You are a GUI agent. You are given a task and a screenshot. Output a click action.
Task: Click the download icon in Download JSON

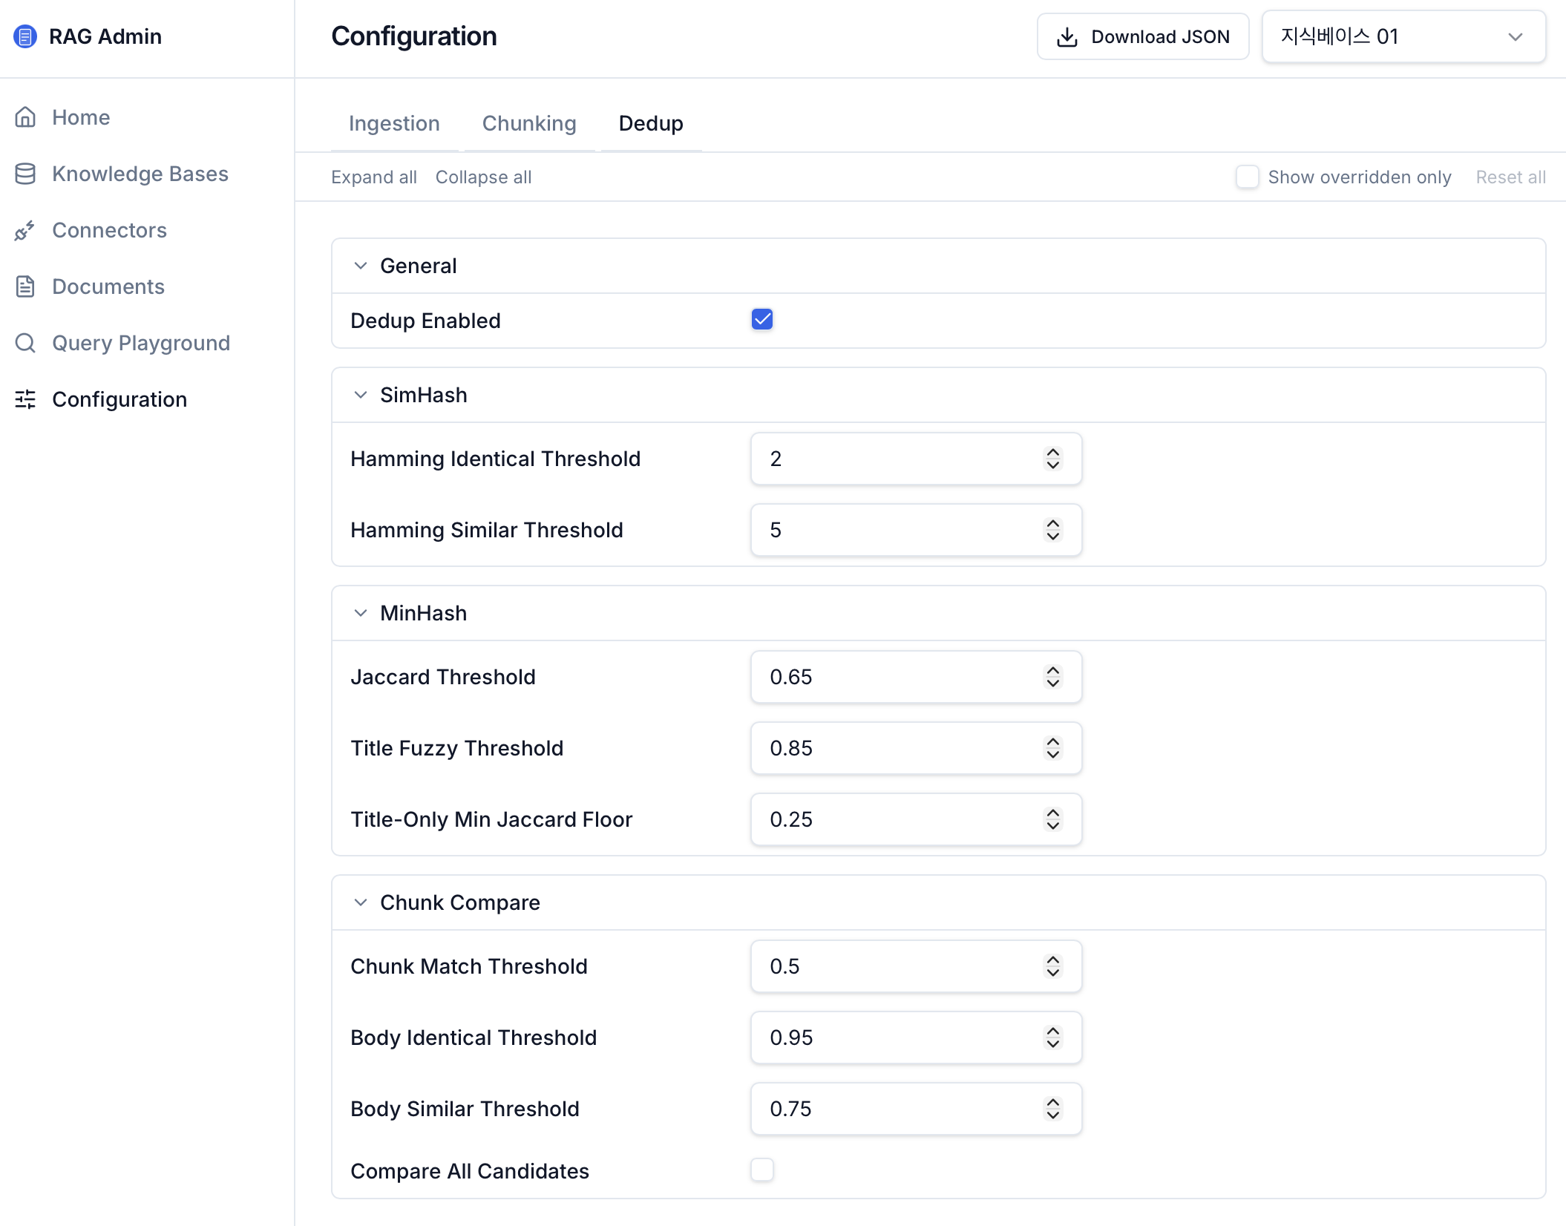point(1067,37)
